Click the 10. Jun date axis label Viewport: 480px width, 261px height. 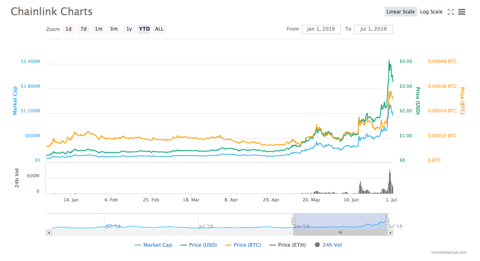pos(351,200)
